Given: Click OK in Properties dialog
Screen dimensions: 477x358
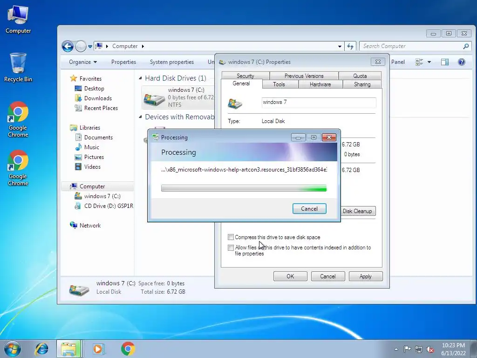Looking at the screenshot, I should click(290, 276).
